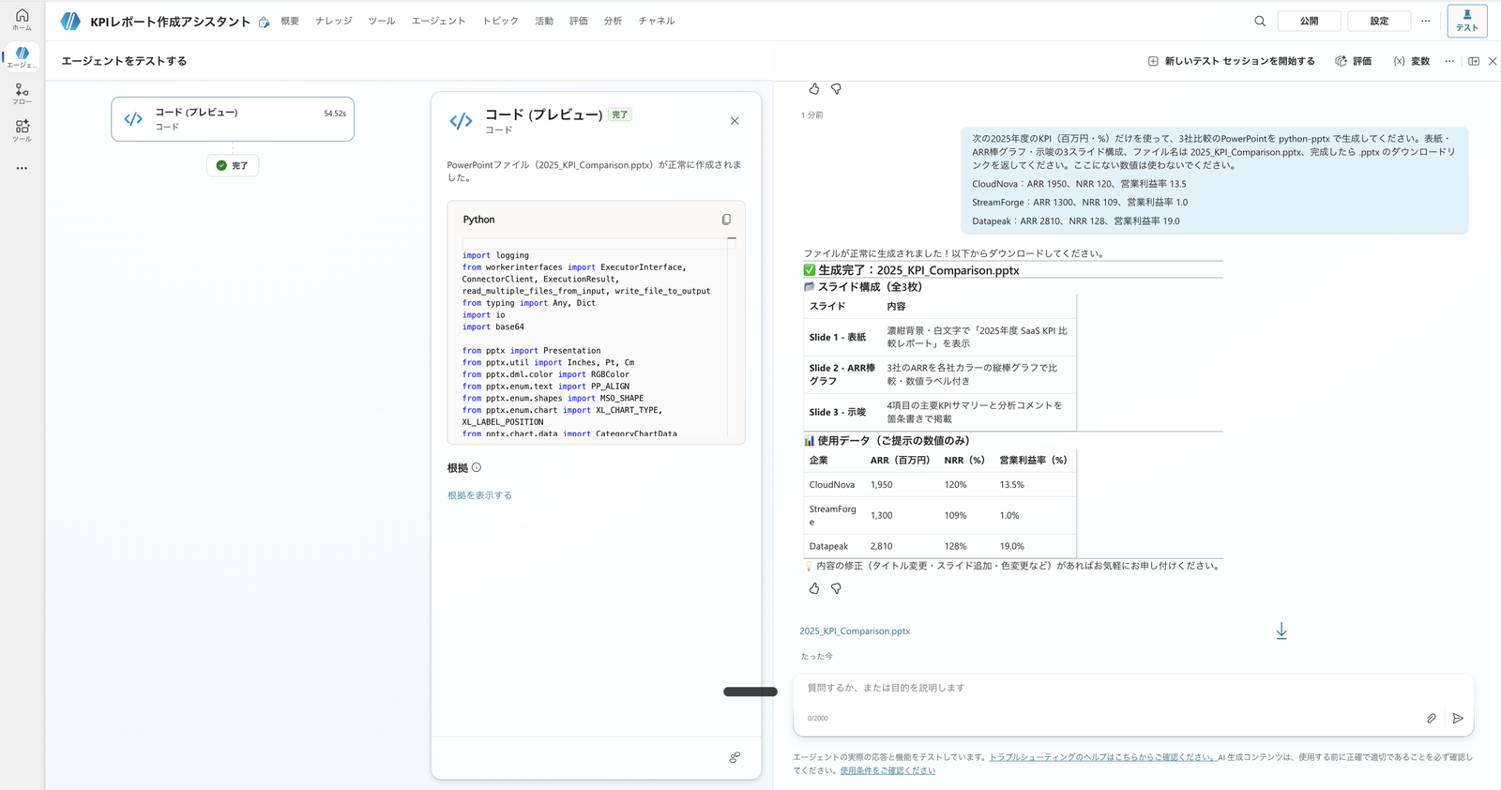1501x790 pixels.
Task: Open the evaluation (評価) icon in test header
Action: tap(1341, 61)
